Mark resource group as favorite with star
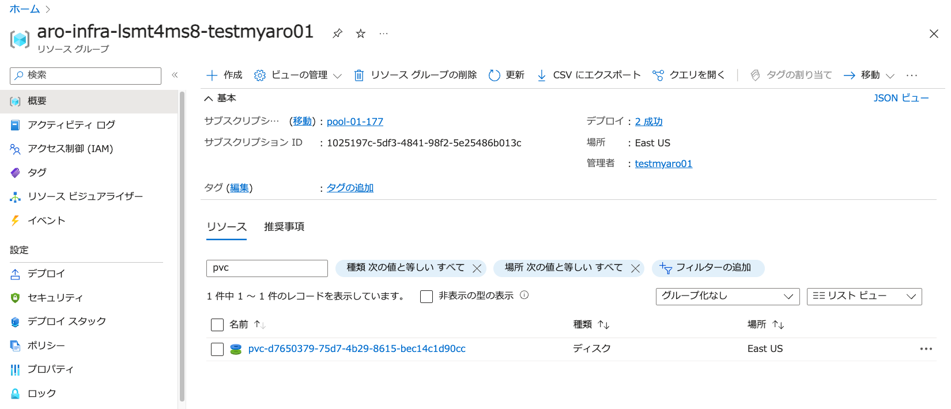This screenshot has width=951, height=409. (x=361, y=33)
